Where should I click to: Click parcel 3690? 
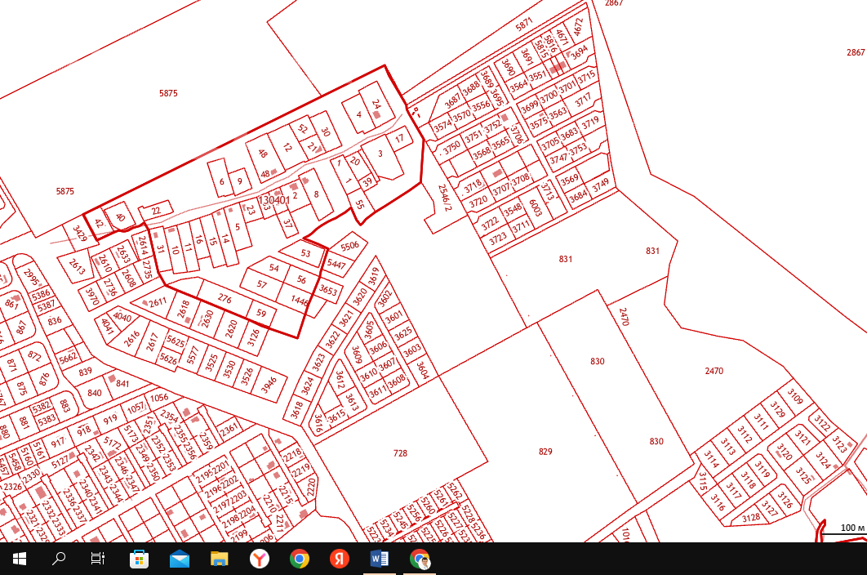[508, 68]
